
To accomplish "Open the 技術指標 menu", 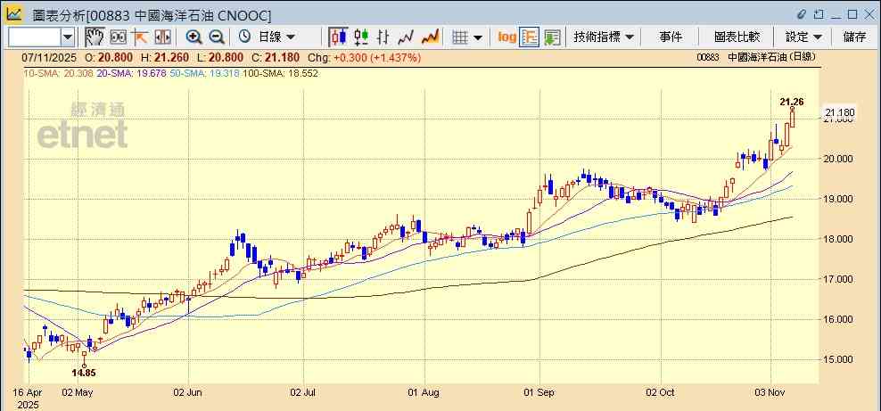I will 604,37.
